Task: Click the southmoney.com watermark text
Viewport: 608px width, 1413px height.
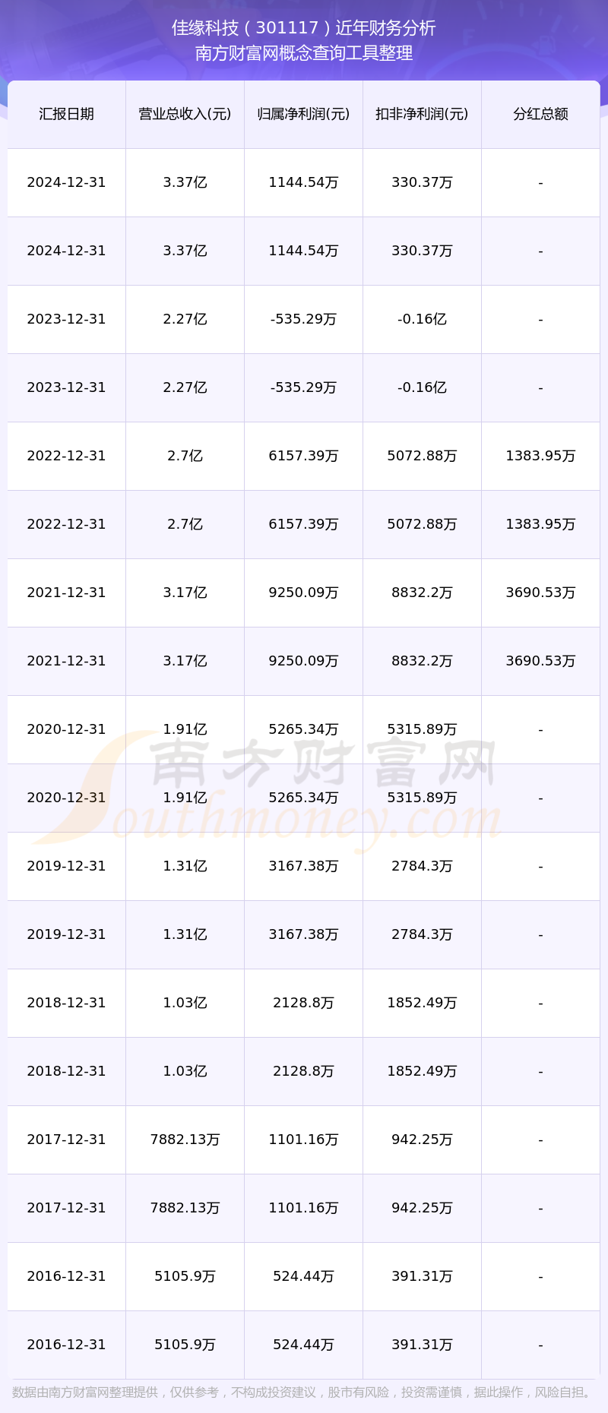Action: [304, 820]
